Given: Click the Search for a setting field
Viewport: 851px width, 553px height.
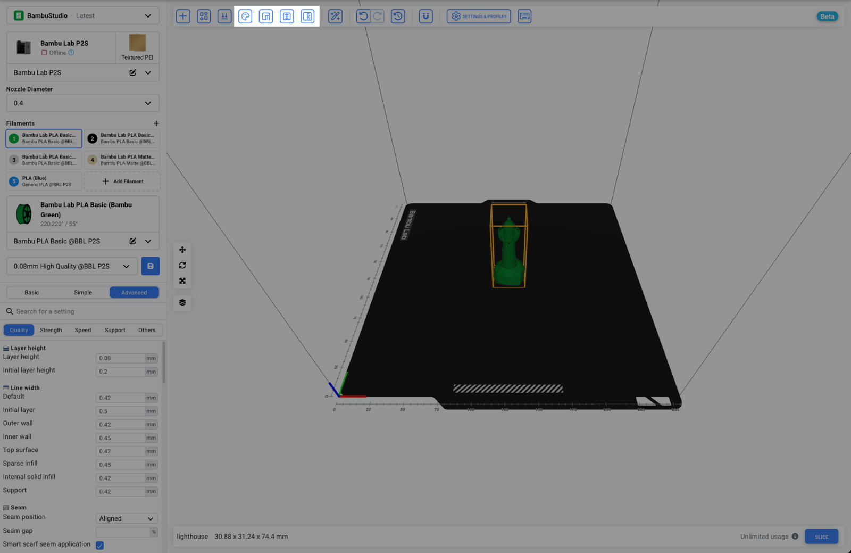Looking at the screenshot, I should coord(83,311).
